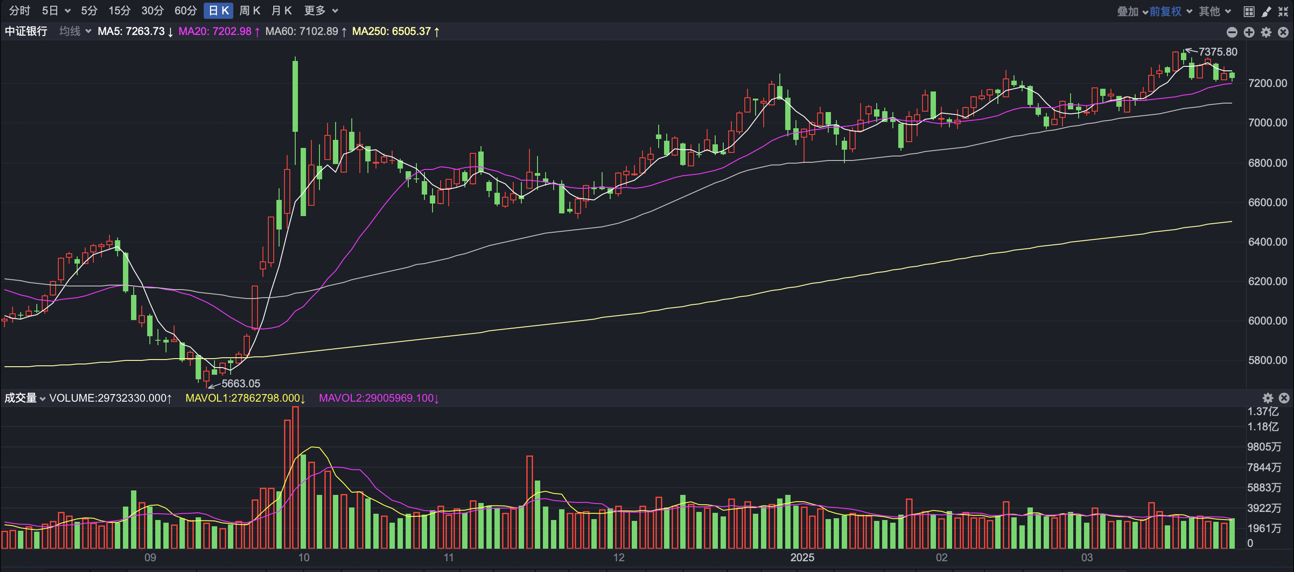Open the 前复权 adjustment dropdown
Viewport: 1294px width, 572px height.
pos(1170,11)
